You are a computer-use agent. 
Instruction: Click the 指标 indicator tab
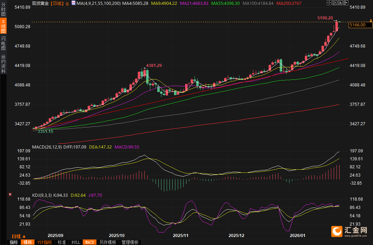14,242
